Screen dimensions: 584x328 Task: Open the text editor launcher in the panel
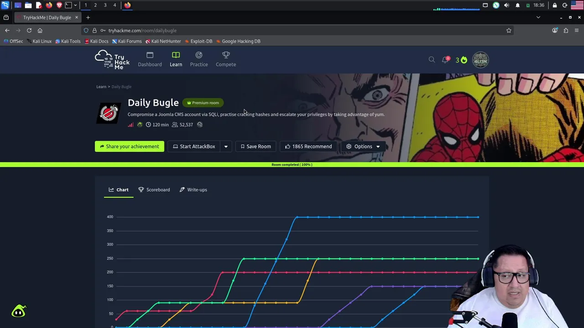coord(39,5)
